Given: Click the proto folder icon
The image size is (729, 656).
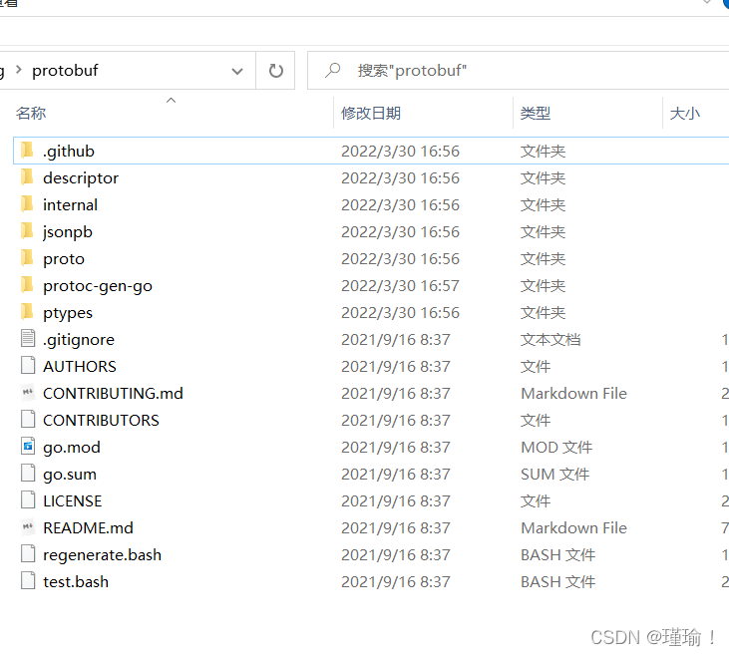Looking at the screenshot, I should pyautogui.click(x=28, y=258).
